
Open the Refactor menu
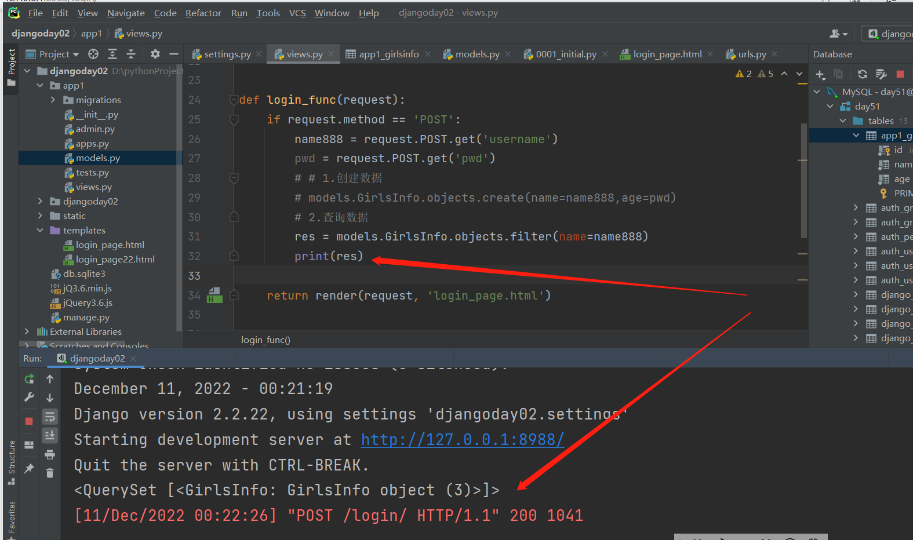click(x=203, y=13)
